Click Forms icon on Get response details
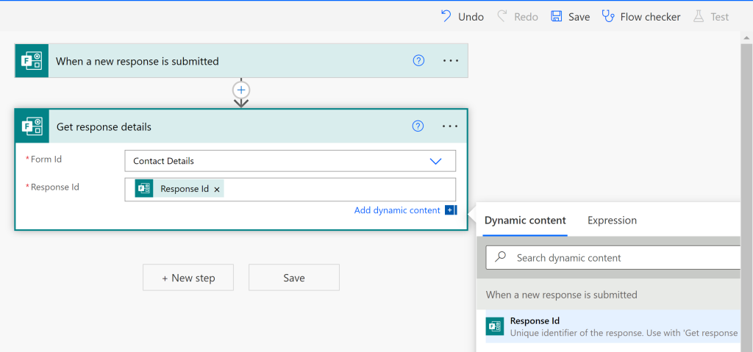753x352 pixels. pos(32,126)
